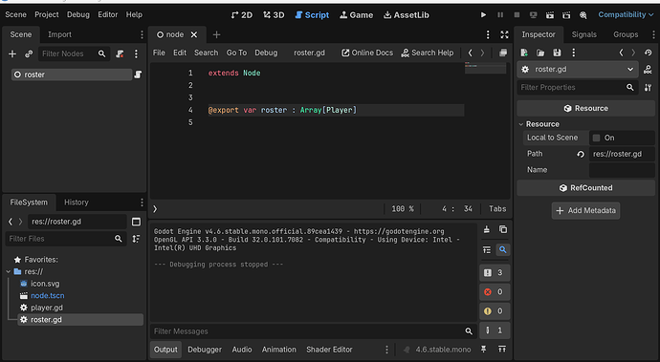This screenshot has width=660, height=362.
Task: Run a specific scene icon
Action: [566, 14]
